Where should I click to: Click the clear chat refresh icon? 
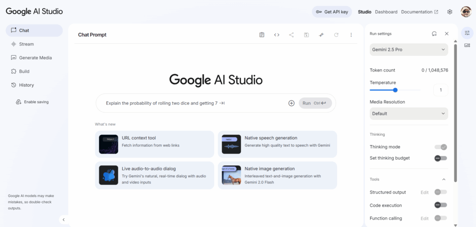(337, 35)
